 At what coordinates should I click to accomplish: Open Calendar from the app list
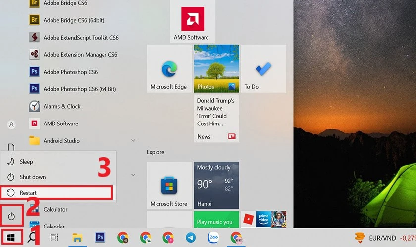point(54,225)
